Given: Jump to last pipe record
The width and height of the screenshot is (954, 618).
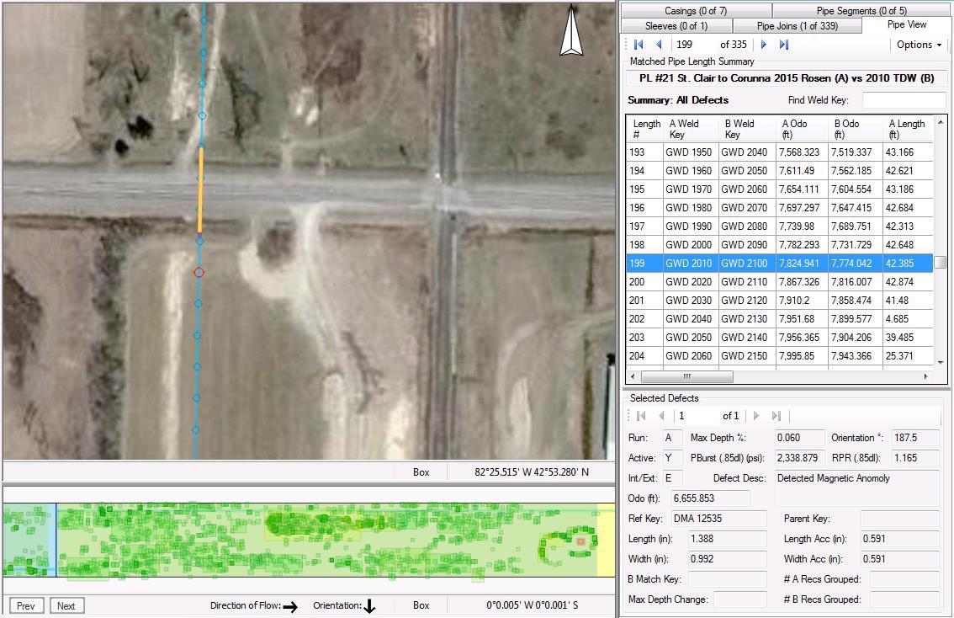Looking at the screenshot, I should point(784,45).
